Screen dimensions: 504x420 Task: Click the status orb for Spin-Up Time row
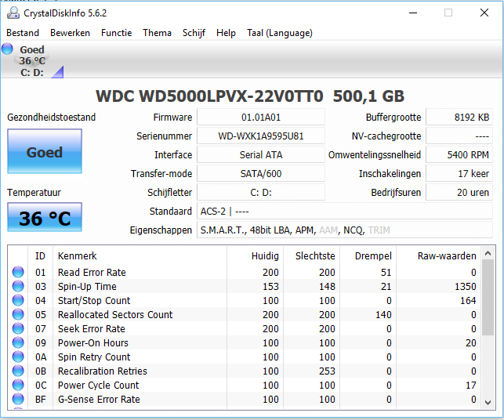pos(18,286)
